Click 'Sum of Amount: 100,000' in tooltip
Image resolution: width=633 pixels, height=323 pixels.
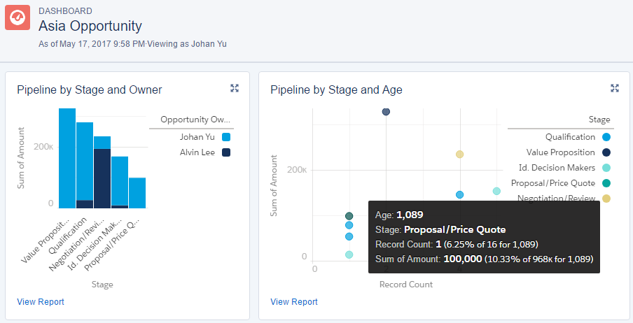pos(429,259)
